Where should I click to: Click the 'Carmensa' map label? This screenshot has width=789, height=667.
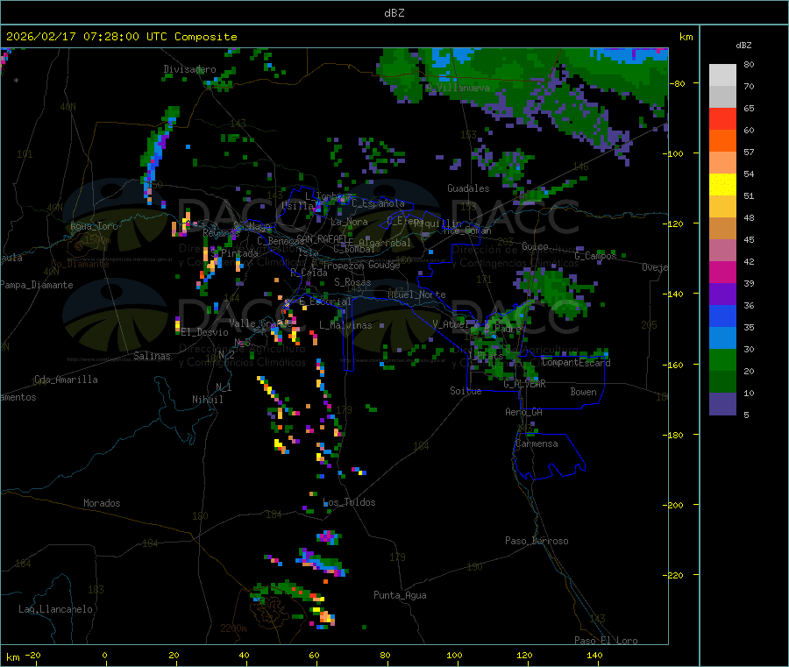[537, 443]
